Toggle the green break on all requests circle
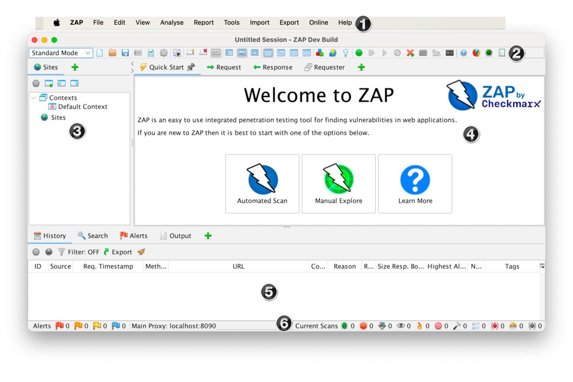The width and height of the screenshot is (573, 382). tap(359, 53)
